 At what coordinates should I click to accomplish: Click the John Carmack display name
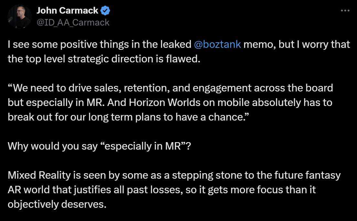point(67,11)
